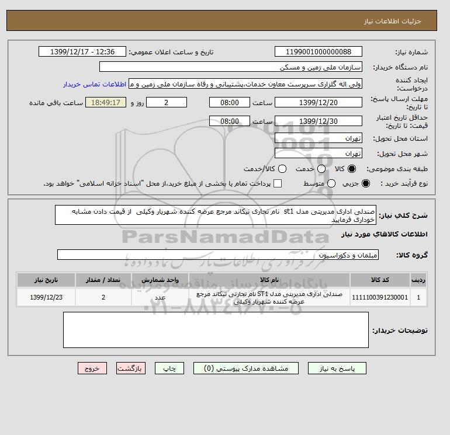Click the تعداد / مقدار column header

point(103,280)
